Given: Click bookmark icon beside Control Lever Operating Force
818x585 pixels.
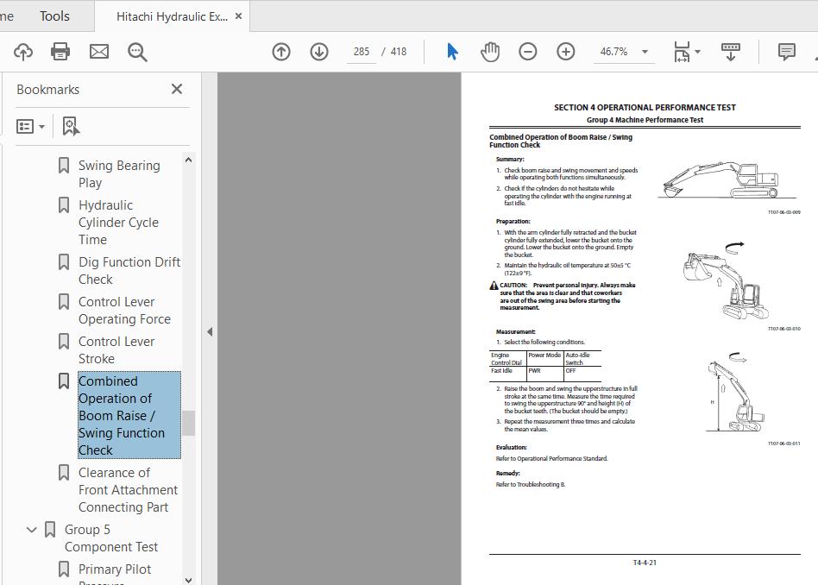Looking at the screenshot, I should tap(64, 302).
